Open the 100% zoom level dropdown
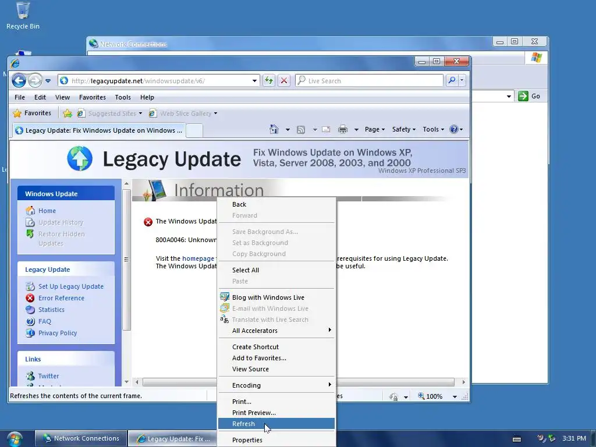Screen dimensions: 596x447 455,396
